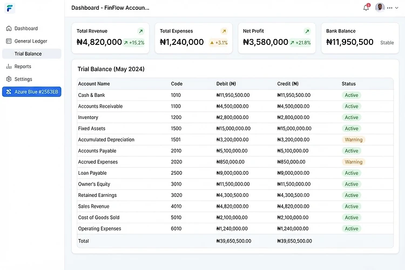Viewport: 405px width, 270px height.
Task: Select the Accounts Receivable row name
Action: click(x=100, y=107)
